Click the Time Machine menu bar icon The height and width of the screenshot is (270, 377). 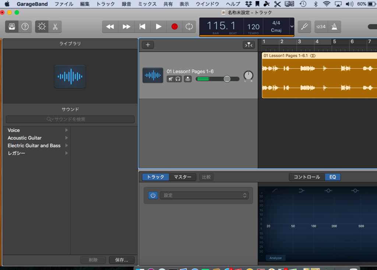303,4
